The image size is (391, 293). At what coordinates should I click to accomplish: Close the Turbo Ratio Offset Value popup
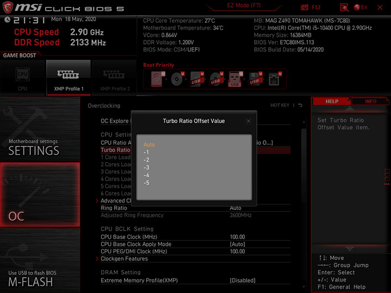248,121
